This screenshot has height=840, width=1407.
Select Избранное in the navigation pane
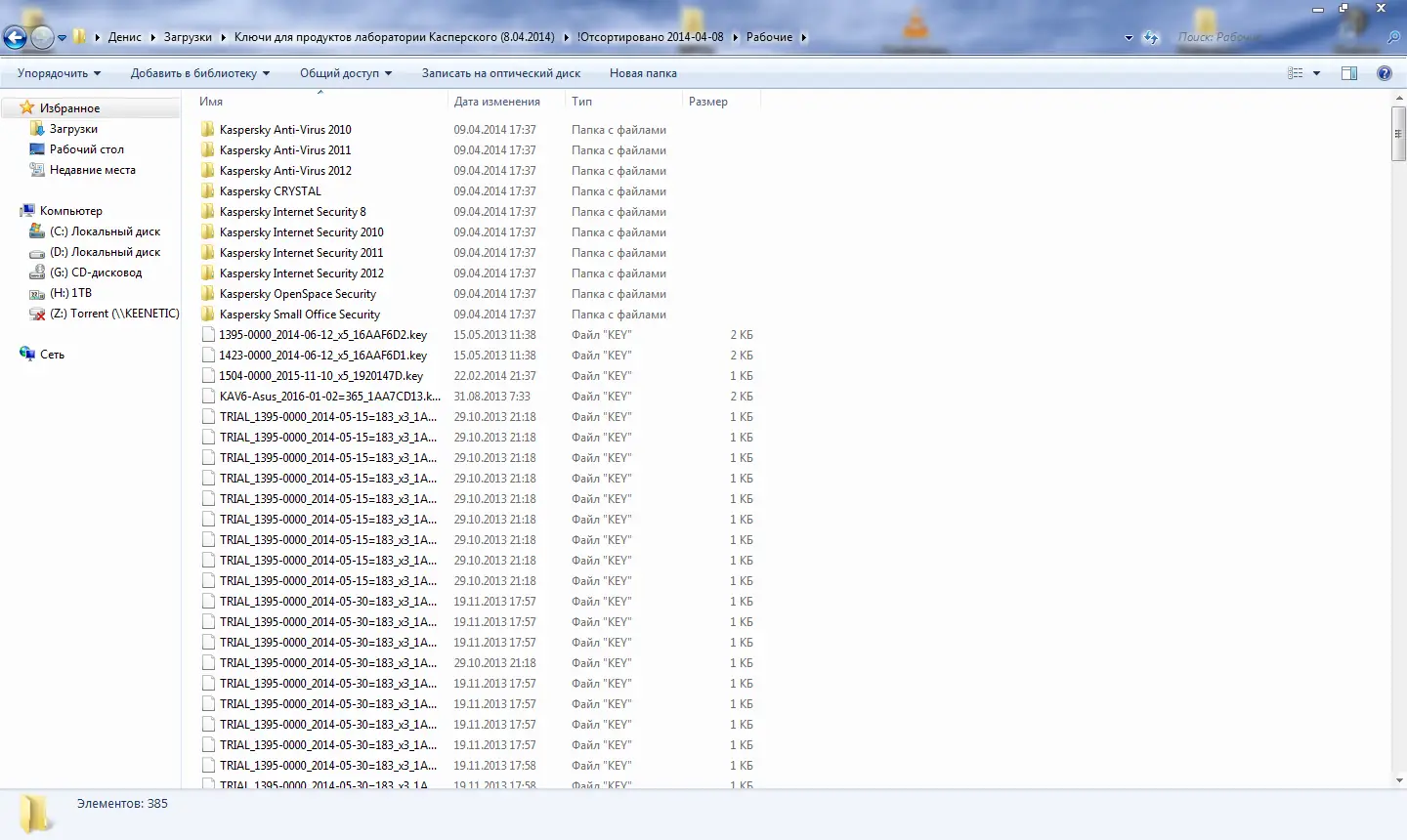pos(70,108)
